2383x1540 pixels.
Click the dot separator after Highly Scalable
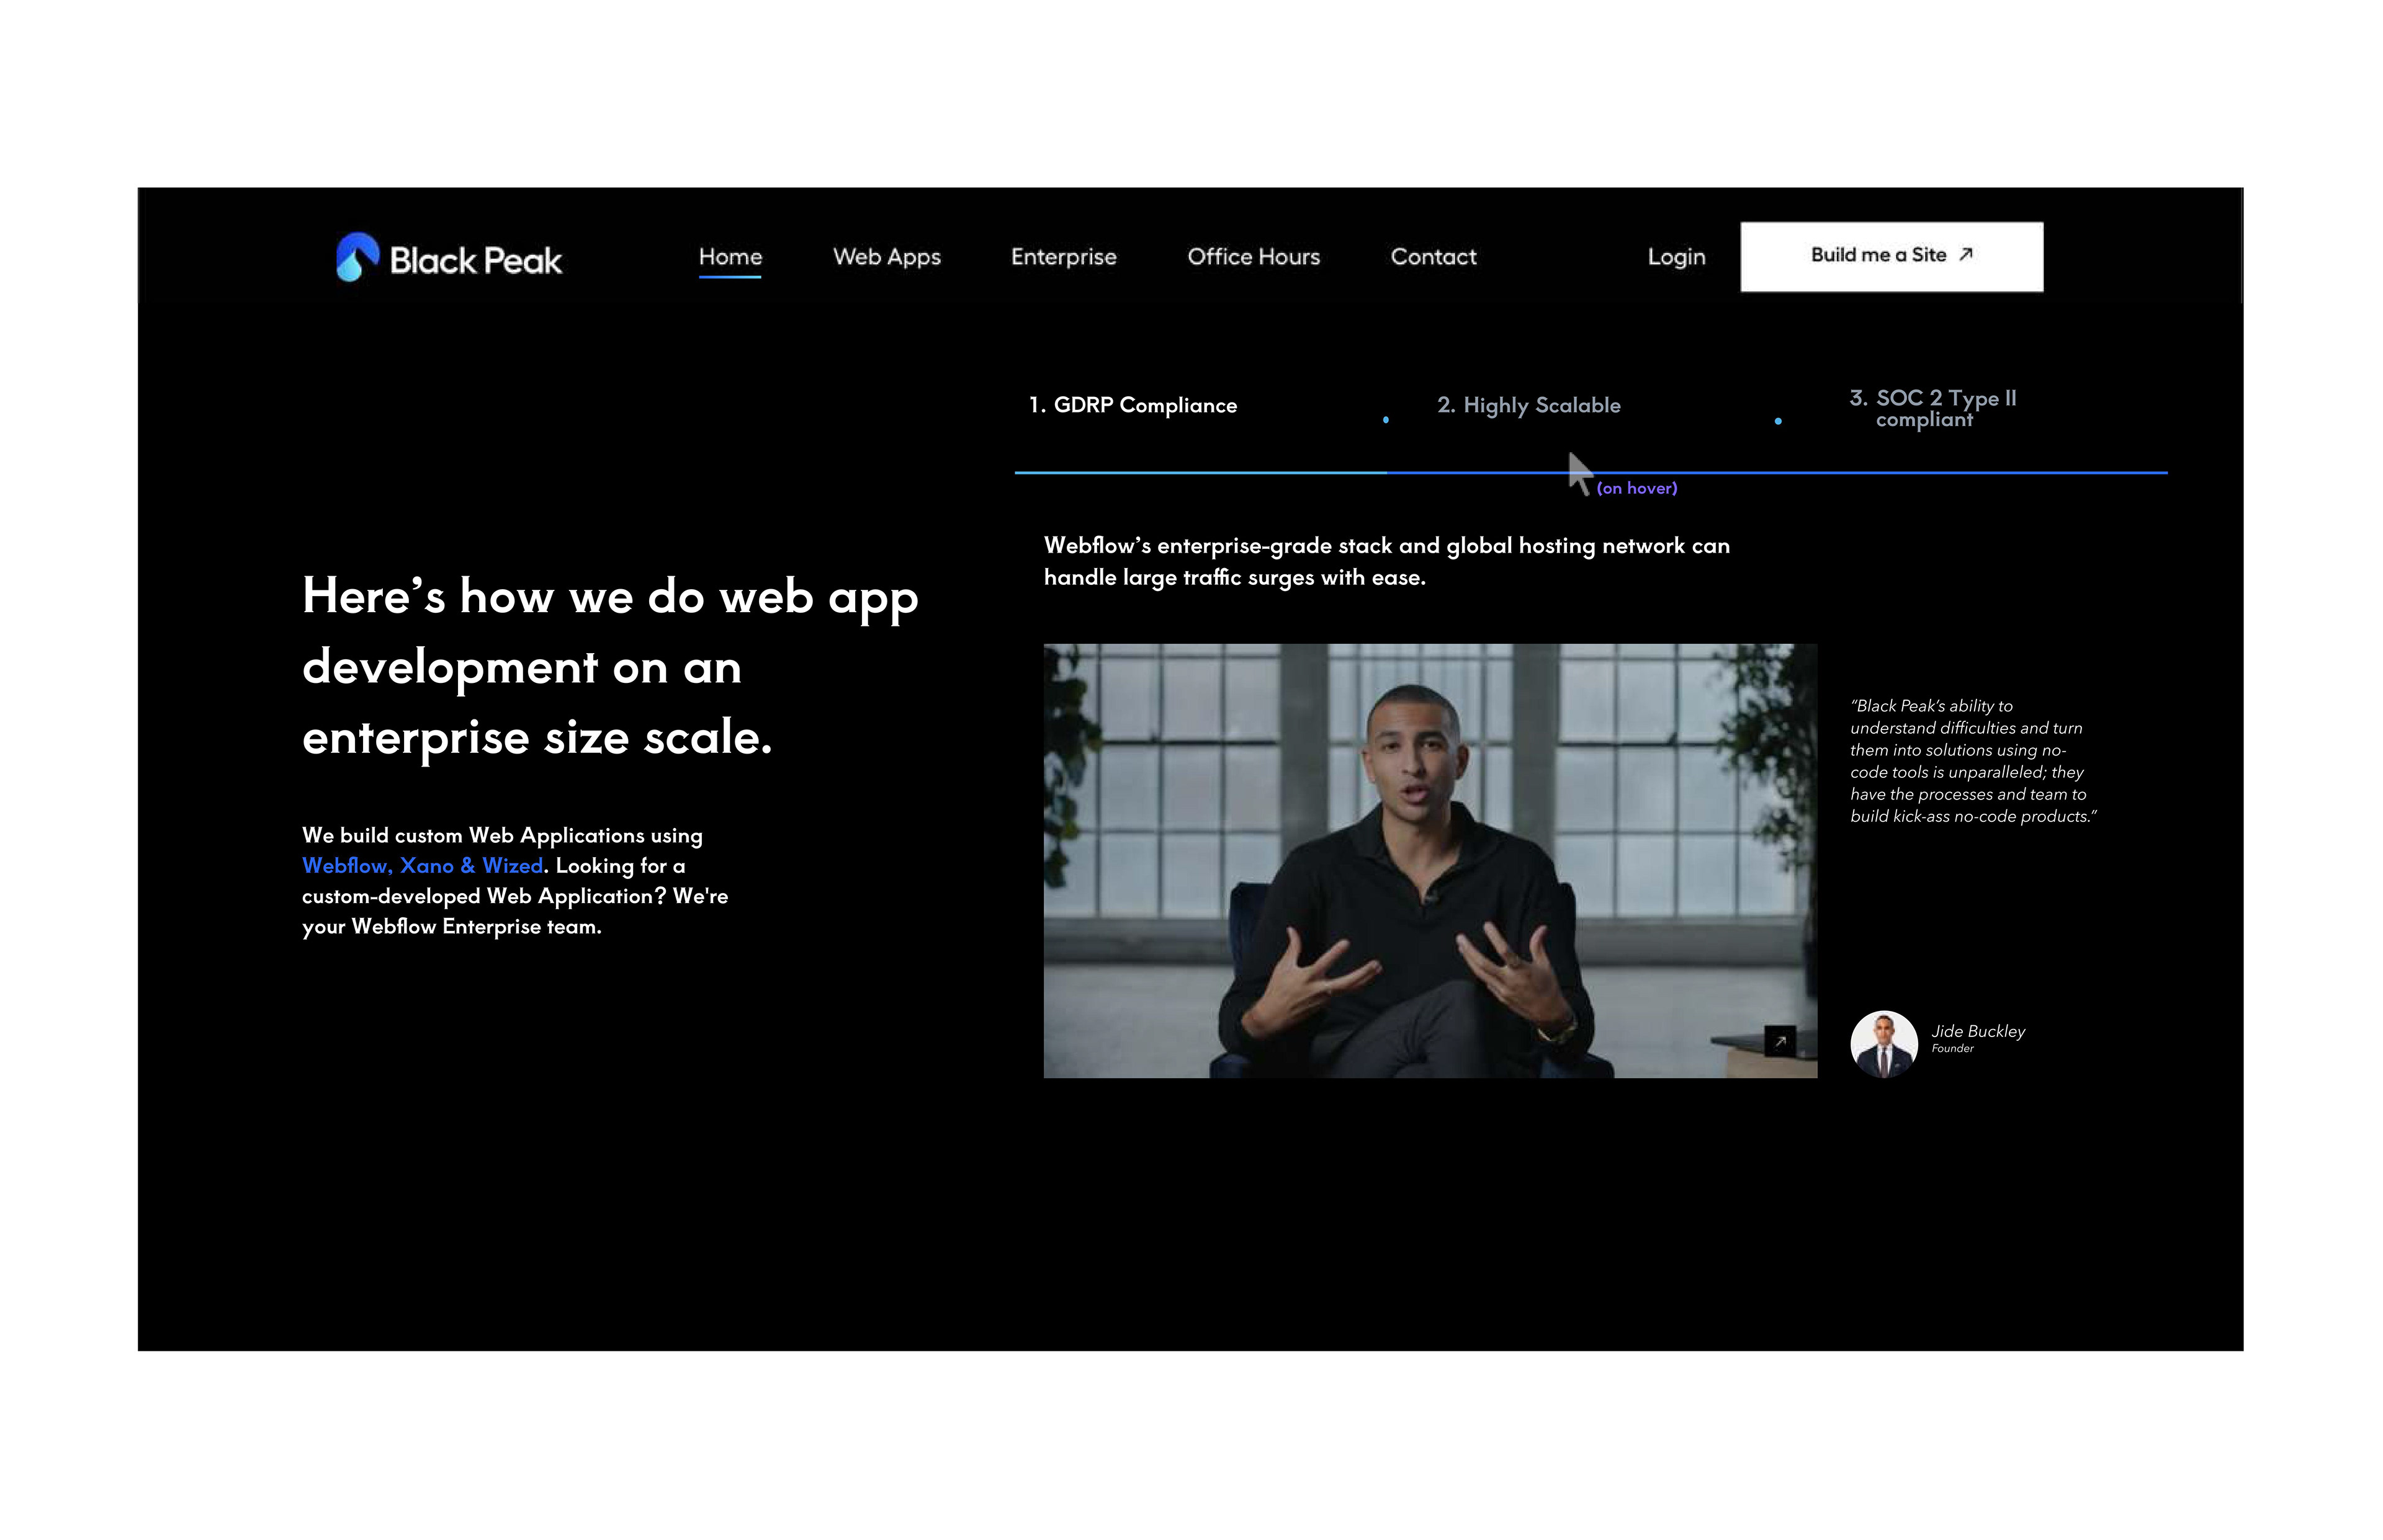[1778, 421]
